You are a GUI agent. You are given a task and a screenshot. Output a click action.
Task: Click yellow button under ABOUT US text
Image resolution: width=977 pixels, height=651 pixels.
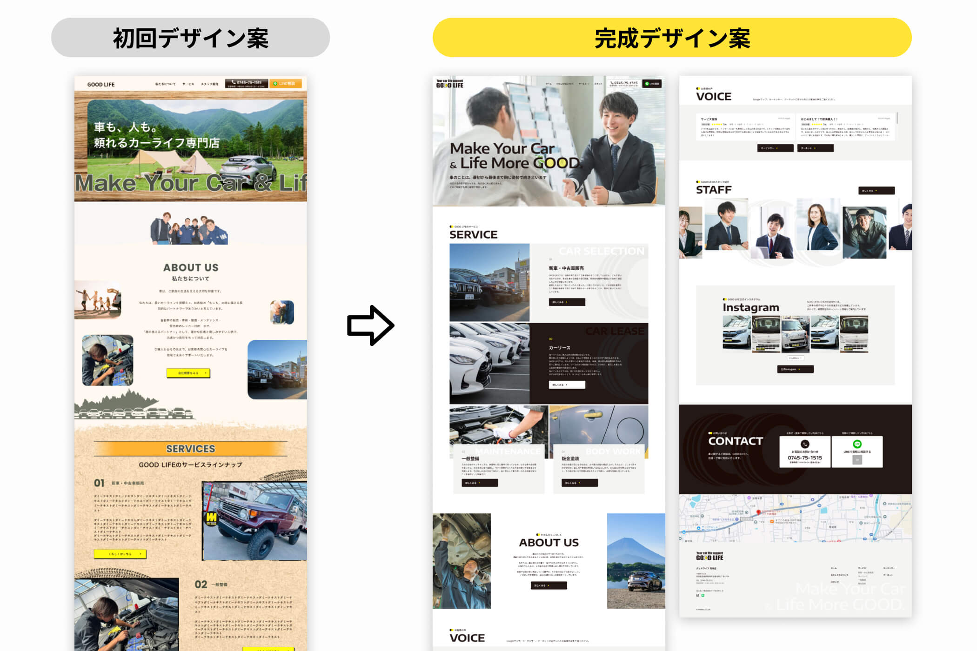188,373
